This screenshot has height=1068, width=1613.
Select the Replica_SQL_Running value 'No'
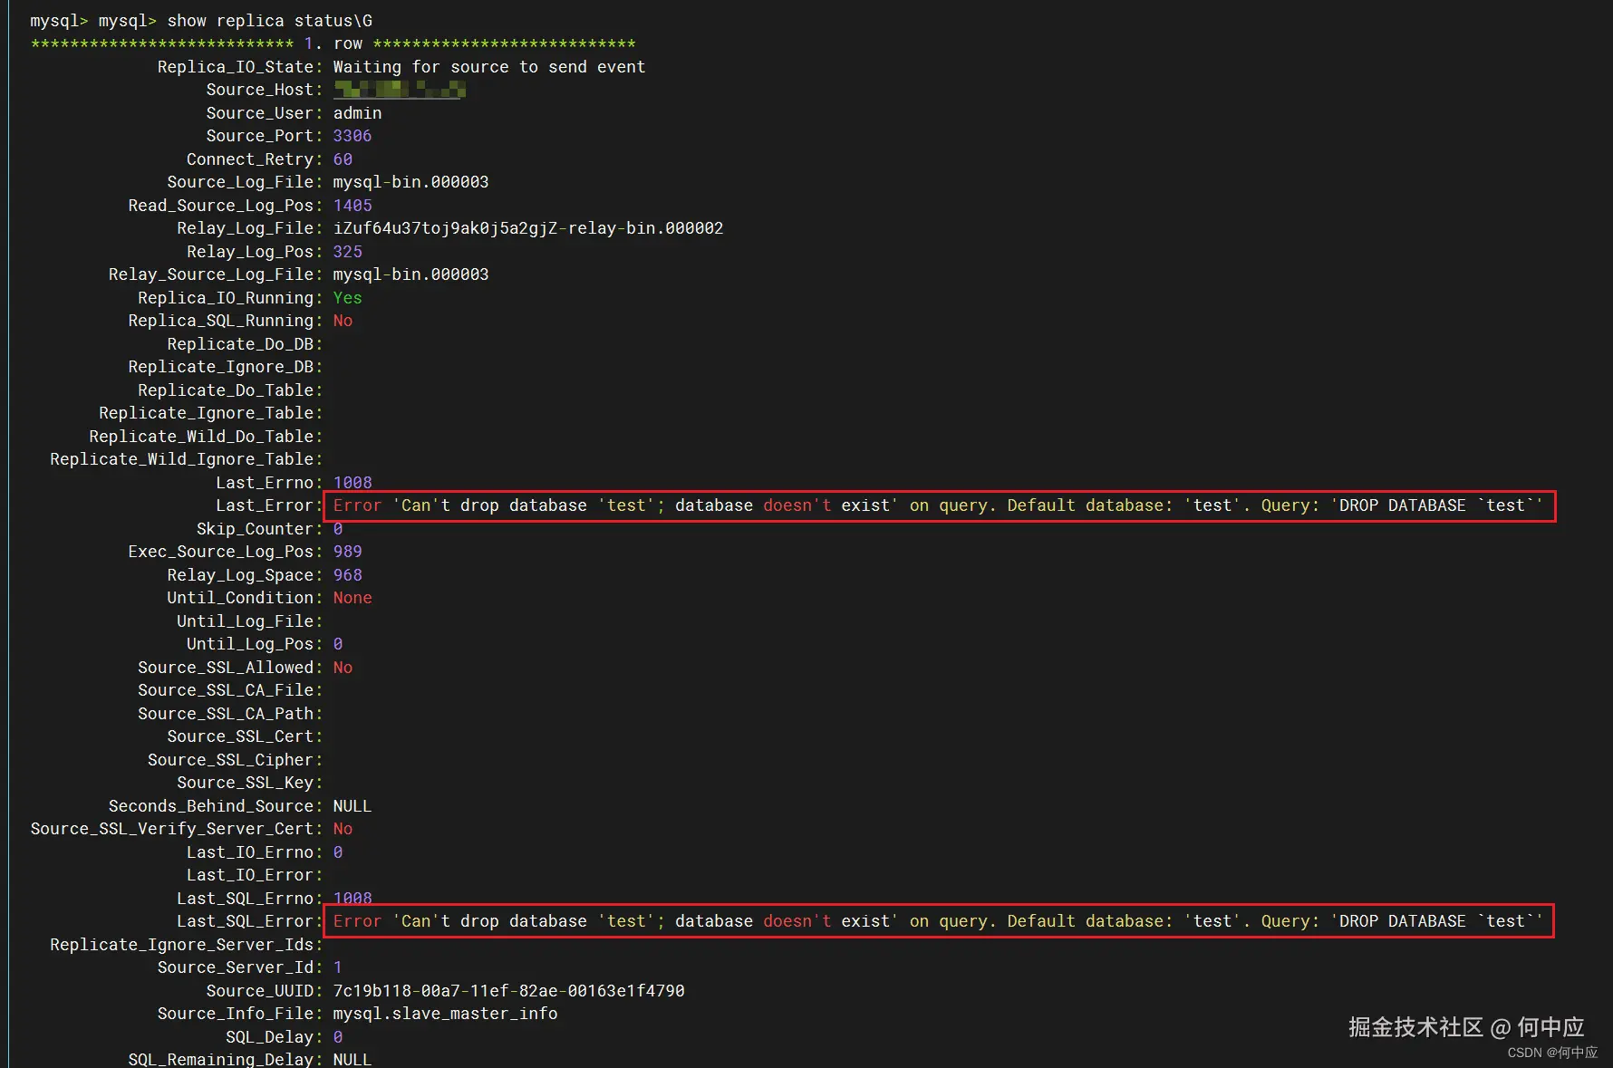click(x=343, y=321)
